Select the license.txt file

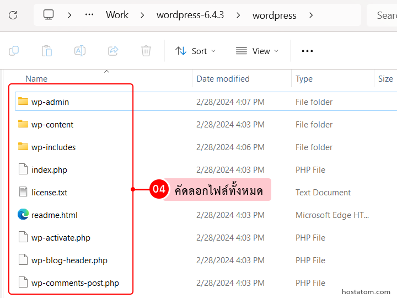pyautogui.click(x=49, y=193)
